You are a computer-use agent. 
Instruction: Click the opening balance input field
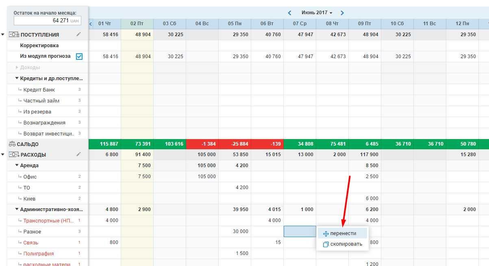coord(48,20)
